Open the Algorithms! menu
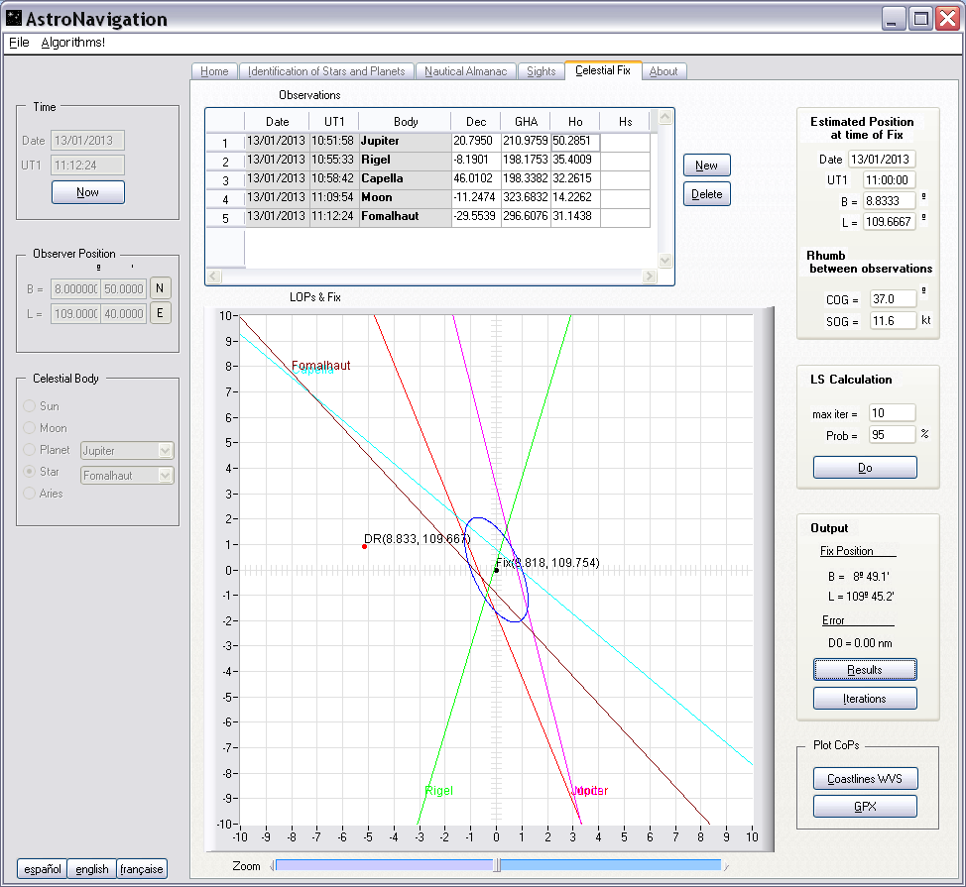Image resolution: width=966 pixels, height=887 pixels. [x=72, y=43]
